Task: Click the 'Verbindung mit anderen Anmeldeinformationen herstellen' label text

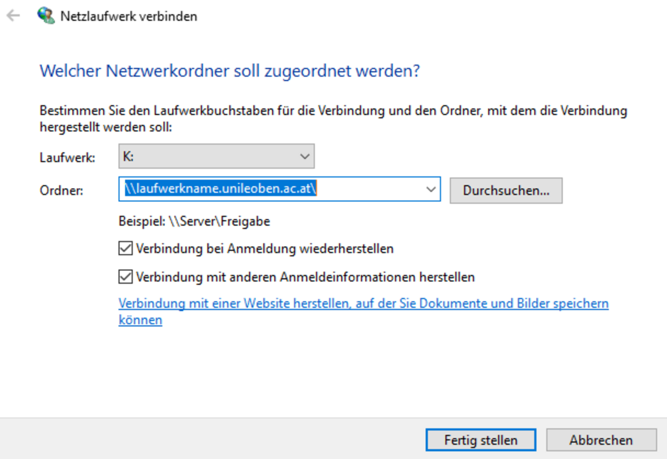Action: coord(305,277)
